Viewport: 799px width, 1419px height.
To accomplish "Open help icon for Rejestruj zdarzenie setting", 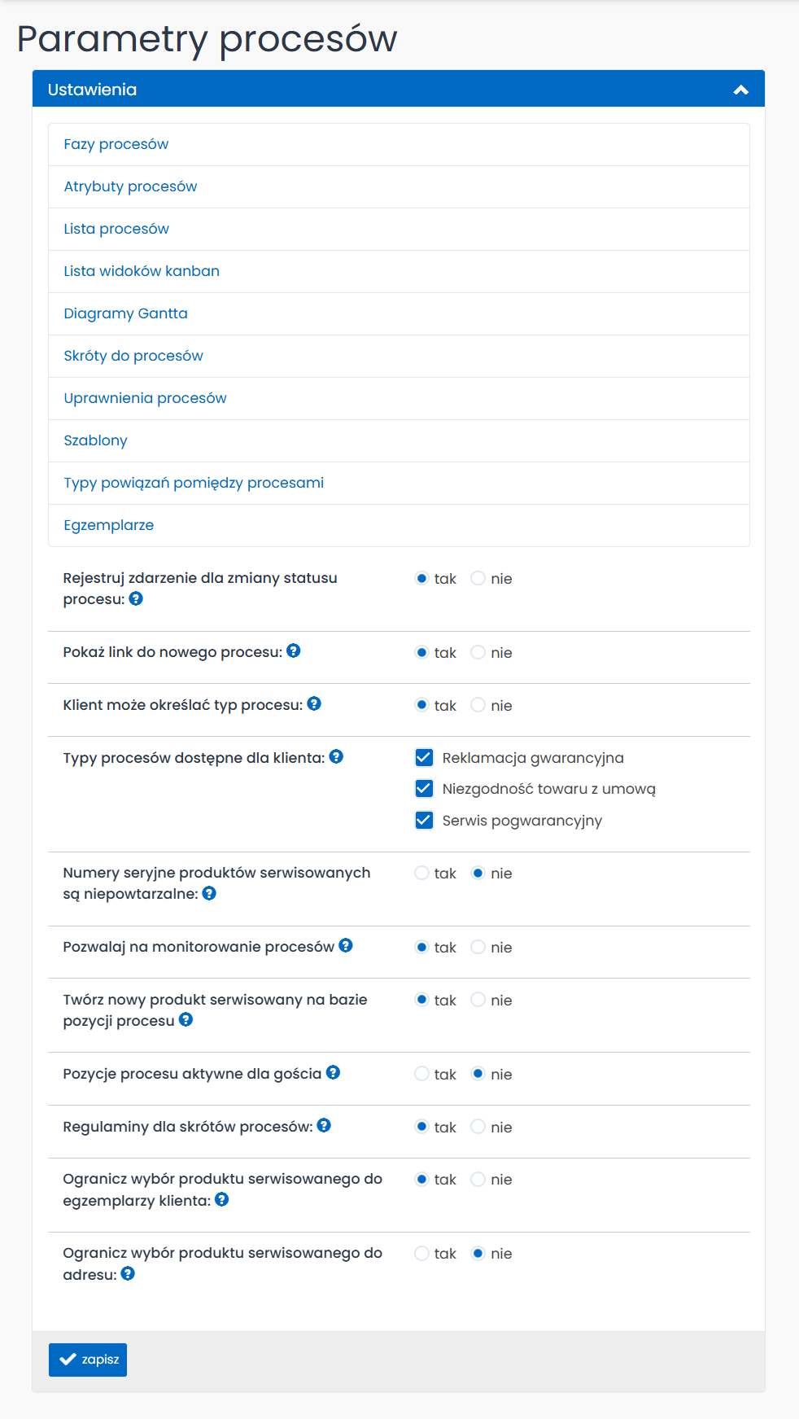I will point(136,598).
